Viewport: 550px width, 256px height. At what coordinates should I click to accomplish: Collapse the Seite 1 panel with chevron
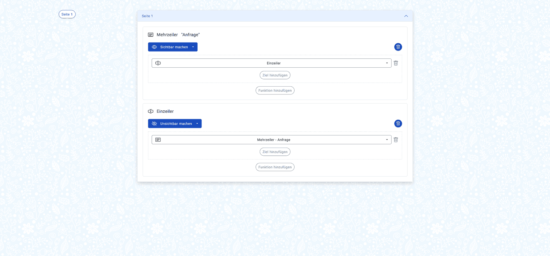point(406,16)
